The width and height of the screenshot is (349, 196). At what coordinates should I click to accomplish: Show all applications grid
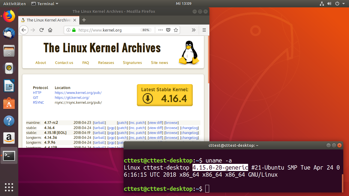9,187
